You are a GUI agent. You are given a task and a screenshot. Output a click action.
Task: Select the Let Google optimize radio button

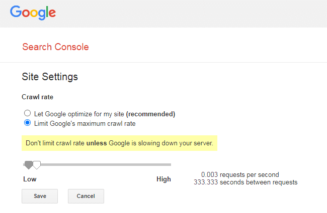[27, 113]
